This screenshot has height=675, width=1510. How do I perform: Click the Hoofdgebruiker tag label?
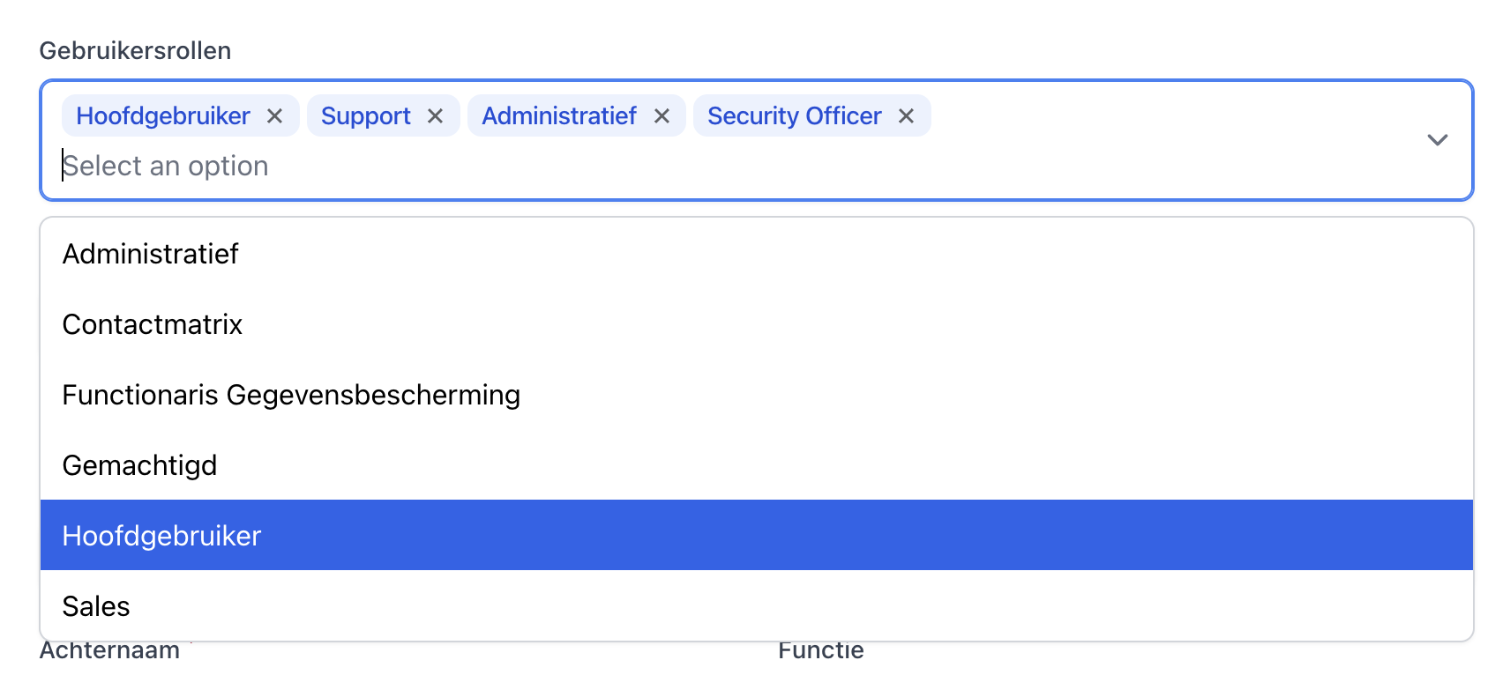tap(163, 116)
